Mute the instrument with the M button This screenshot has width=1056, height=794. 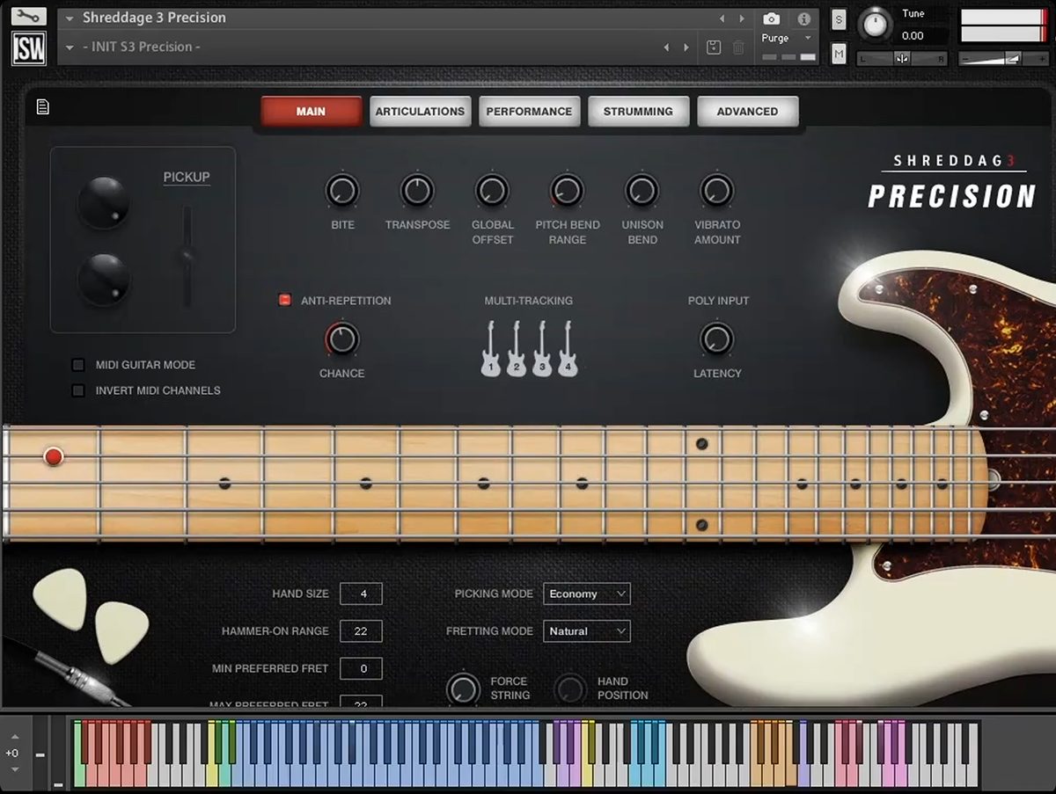(838, 54)
